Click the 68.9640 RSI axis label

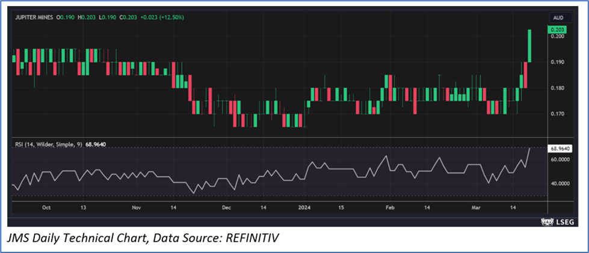[x=560, y=148]
